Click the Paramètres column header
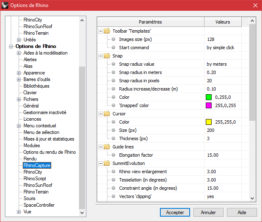 (x=150, y=22)
